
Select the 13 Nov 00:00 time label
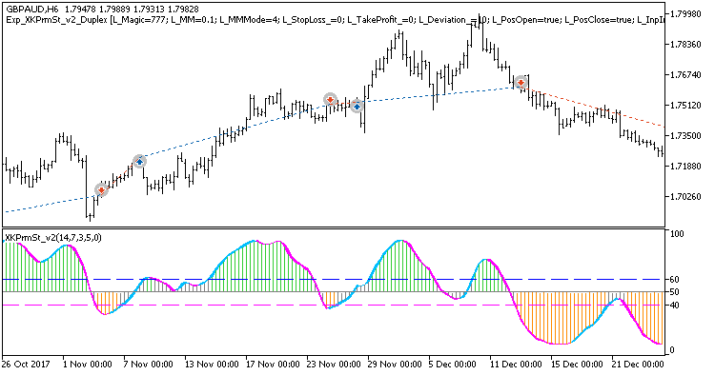pyautogui.click(x=211, y=365)
